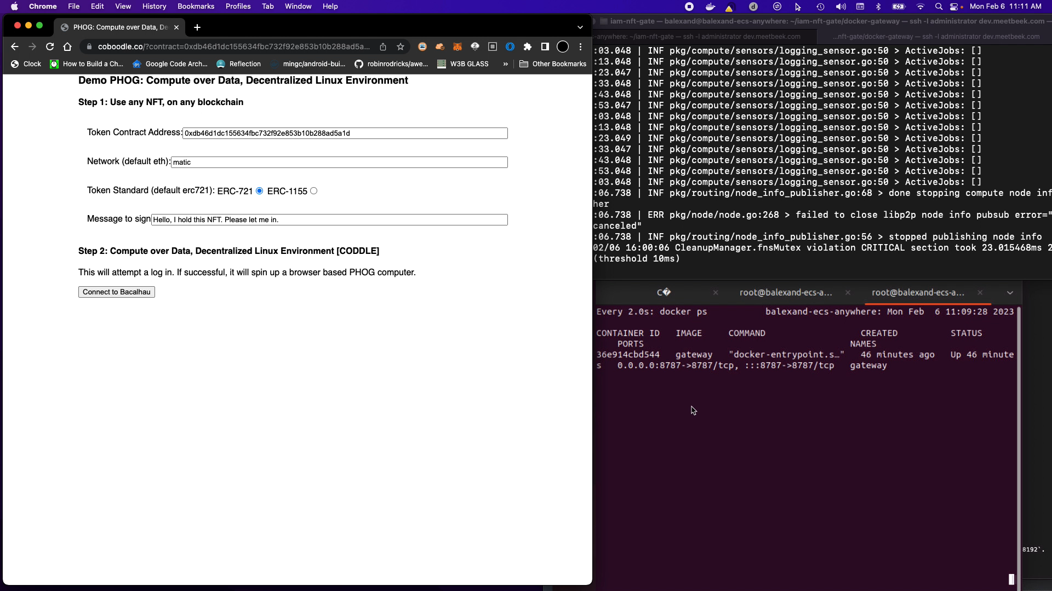This screenshot has height=591, width=1052.
Task: Open the date and time in menu bar
Action: click(1005, 7)
